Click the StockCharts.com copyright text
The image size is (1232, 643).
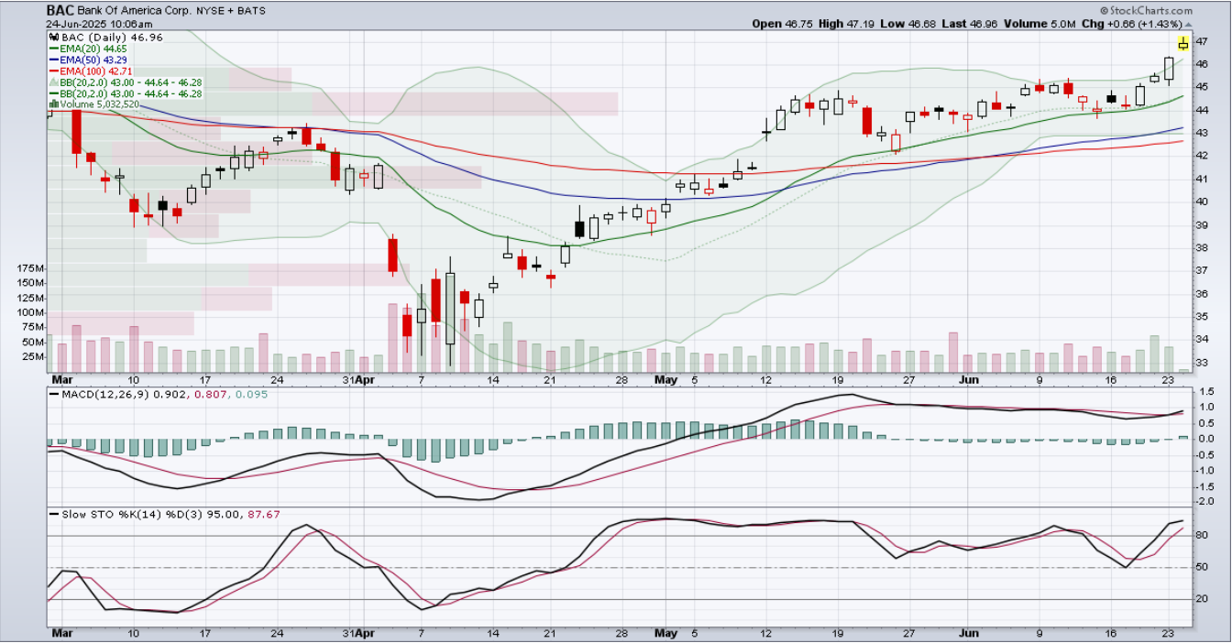(x=1148, y=11)
